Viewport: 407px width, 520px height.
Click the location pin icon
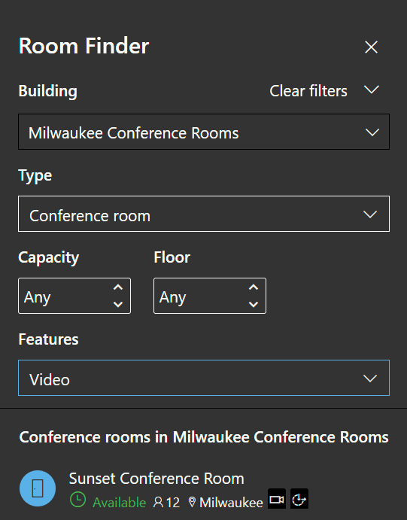point(192,502)
